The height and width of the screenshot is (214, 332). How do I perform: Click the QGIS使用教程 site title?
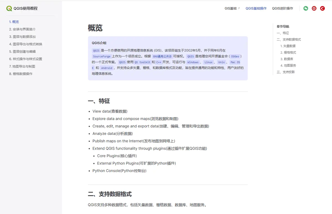[25, 8]
